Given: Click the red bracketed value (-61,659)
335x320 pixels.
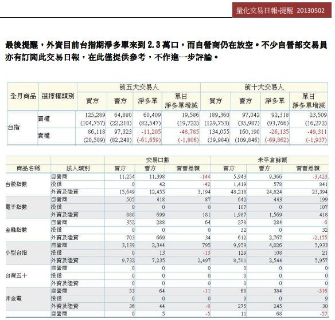Looking at the screenshot, I should [x=149, y=140].
